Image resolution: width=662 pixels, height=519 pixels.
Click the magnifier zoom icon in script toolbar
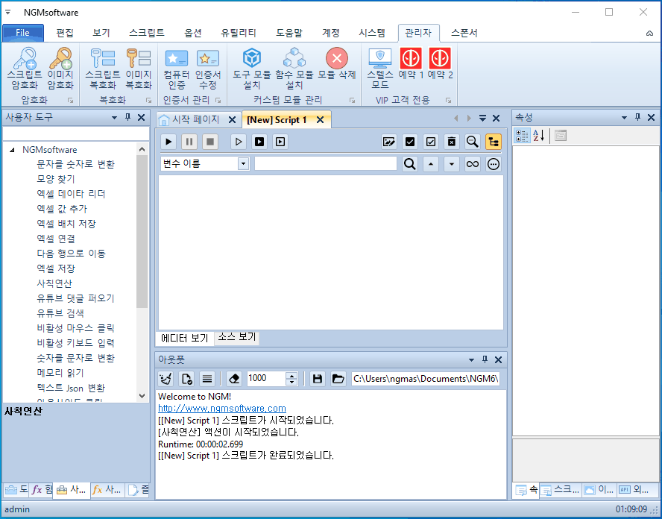click(473, 142)
